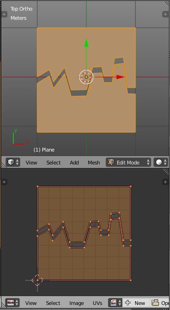This screenshot has height=310, width=170.
Task: Select the top-left UV corner vertex
Action: pyautogui.click(x=38, y=186)
